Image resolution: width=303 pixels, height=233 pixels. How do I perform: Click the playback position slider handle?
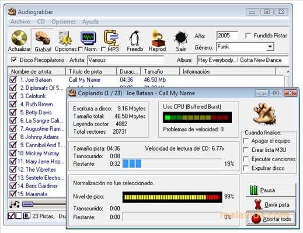[27, 204]
